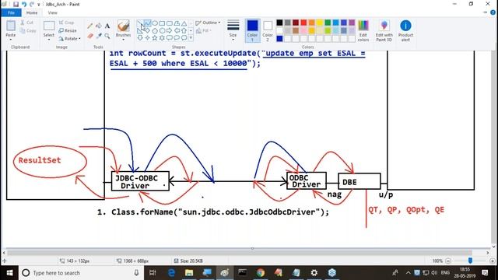498x280 pixels.
Task: Open Paint Help question mark icon
Action: (493, 12)
